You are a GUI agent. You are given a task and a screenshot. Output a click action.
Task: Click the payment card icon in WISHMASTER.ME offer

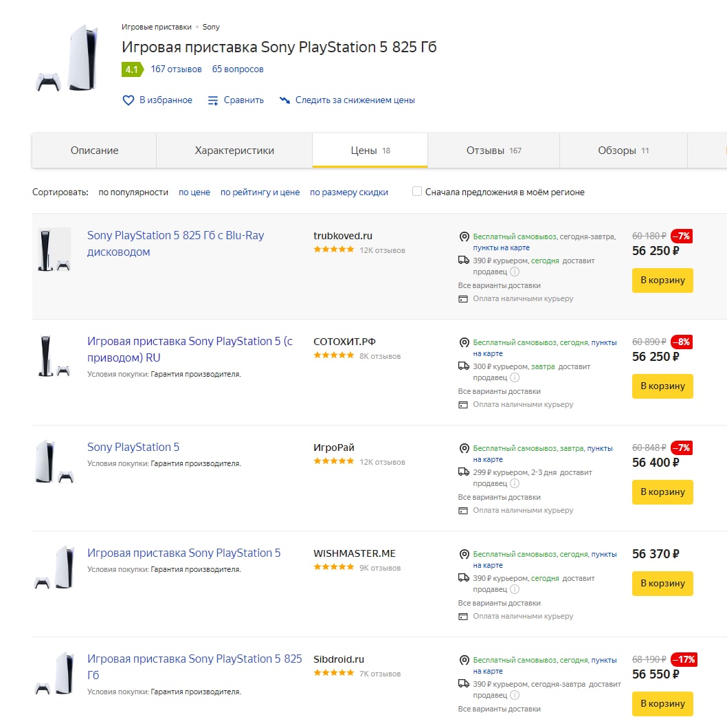pyautogui.click(x=463, y=617)
